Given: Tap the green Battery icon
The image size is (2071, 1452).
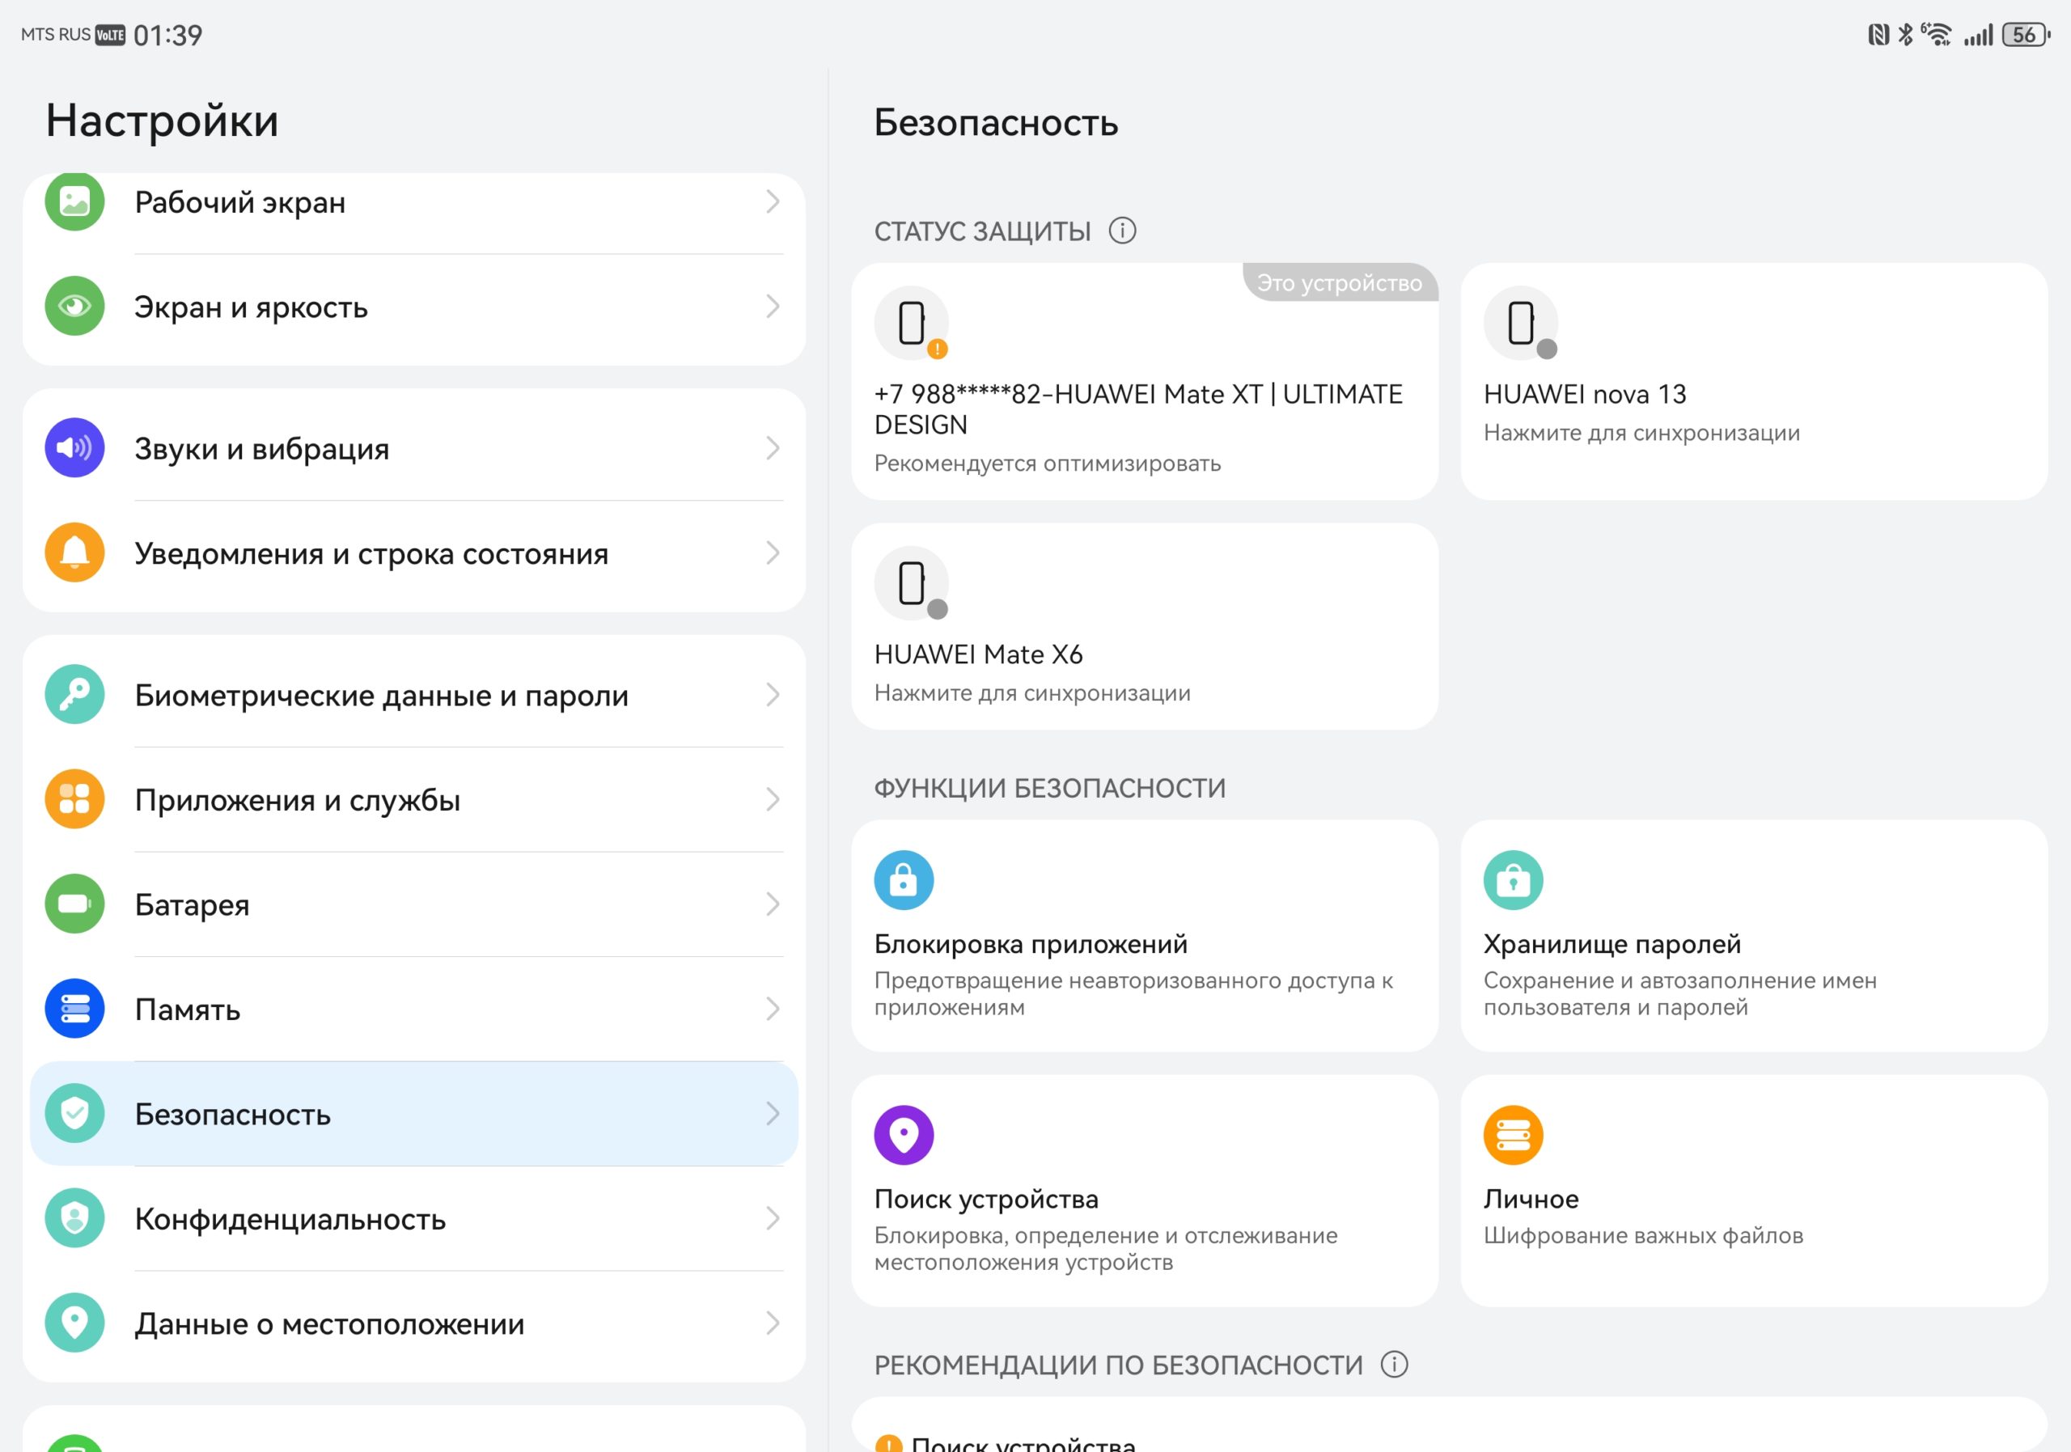Looking at the screenshot, I should [75, 904].
